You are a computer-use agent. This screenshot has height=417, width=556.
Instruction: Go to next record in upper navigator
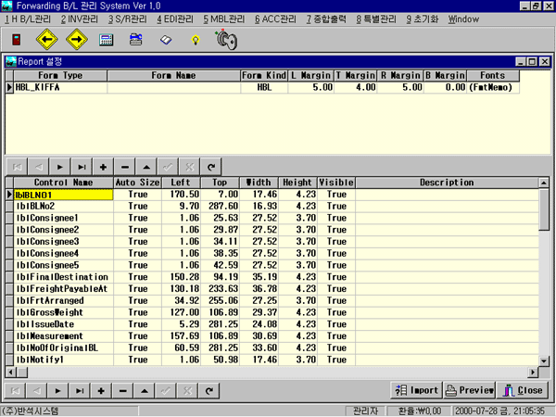click(60, 167)
